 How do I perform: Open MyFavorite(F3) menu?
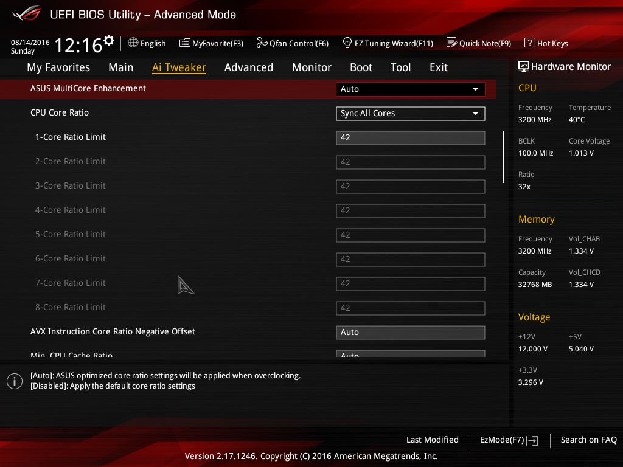coord(211,43)
